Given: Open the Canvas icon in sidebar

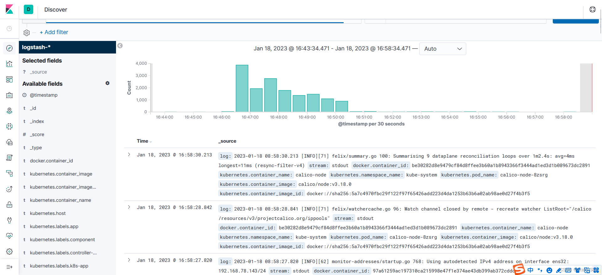Looking at the screenshot, I should [x=9, y=95].
